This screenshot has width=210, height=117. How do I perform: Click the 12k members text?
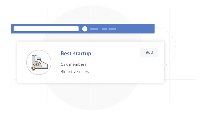73,64
